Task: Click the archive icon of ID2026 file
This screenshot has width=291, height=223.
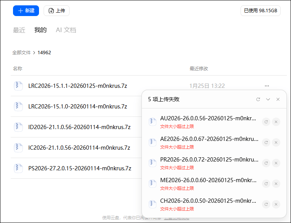Action: [18, 127]
